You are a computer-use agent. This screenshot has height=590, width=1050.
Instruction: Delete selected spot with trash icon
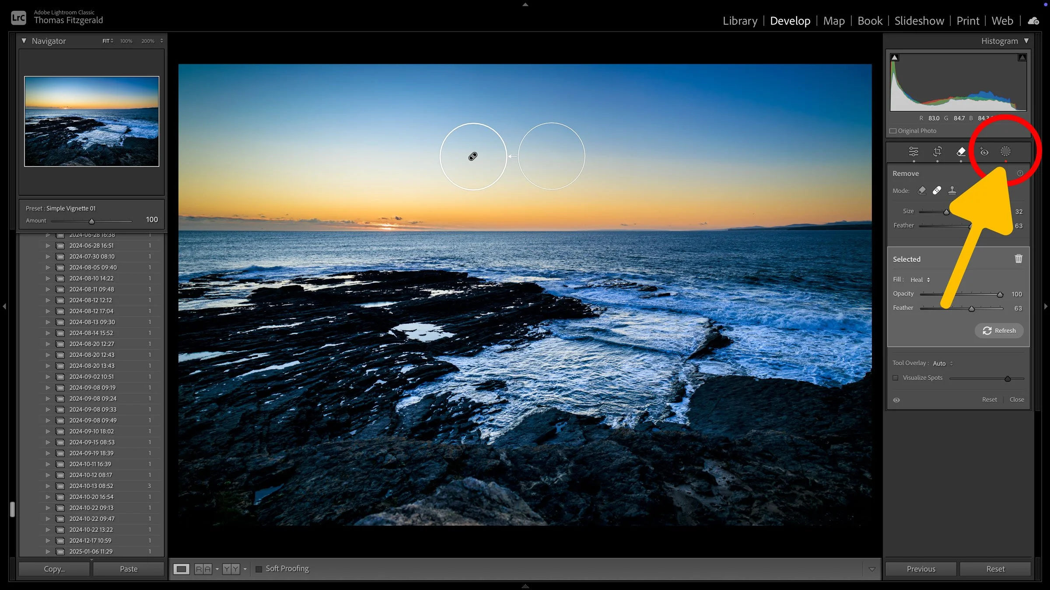coord(1018,259)
